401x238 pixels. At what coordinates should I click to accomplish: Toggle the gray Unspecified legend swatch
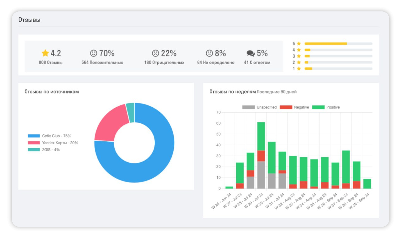click(x=248, y=107)
